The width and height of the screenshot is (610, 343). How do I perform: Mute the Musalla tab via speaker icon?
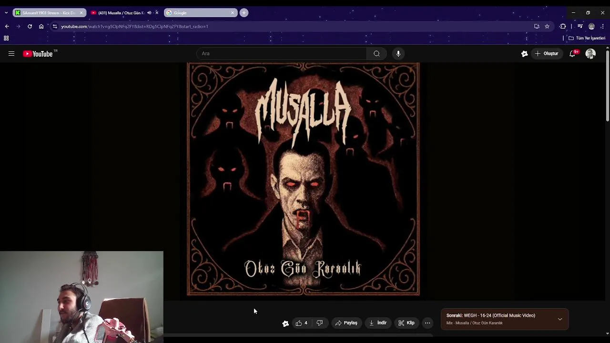[149, 13]
